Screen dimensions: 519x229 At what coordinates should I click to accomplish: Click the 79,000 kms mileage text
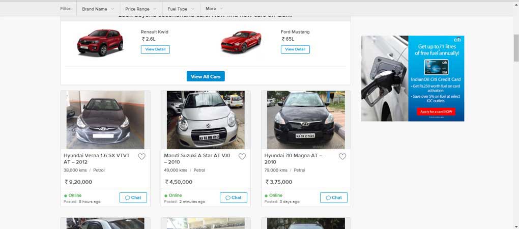point(276,170)
